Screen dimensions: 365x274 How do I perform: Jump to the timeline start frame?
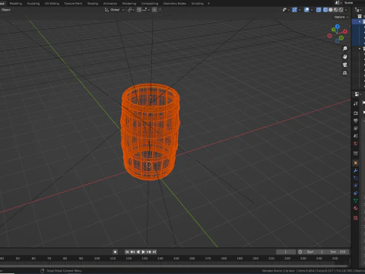(127, 252)
